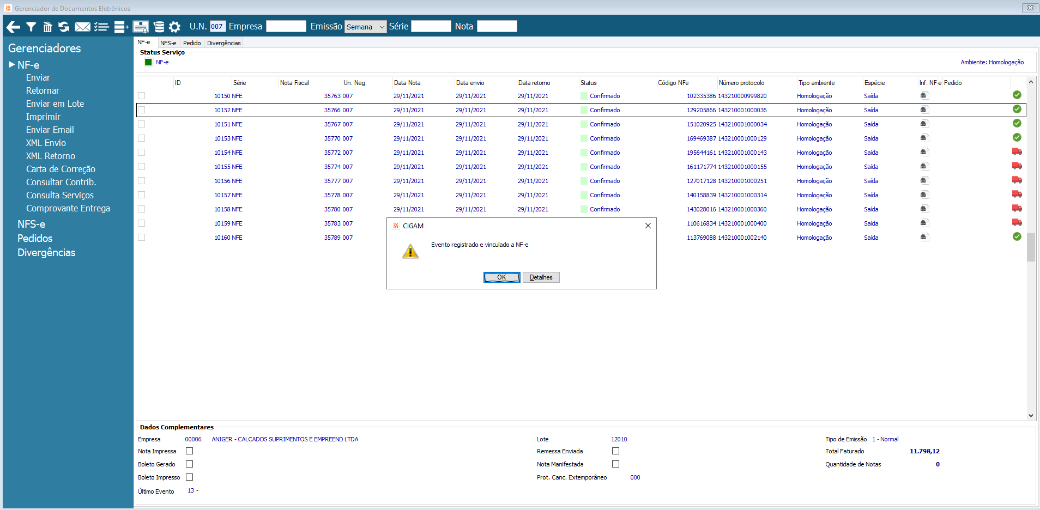The width and height of the screenshot is (1040, 510).
Task: Click red truck icon in row 10159
Action: pos(1017,222)
